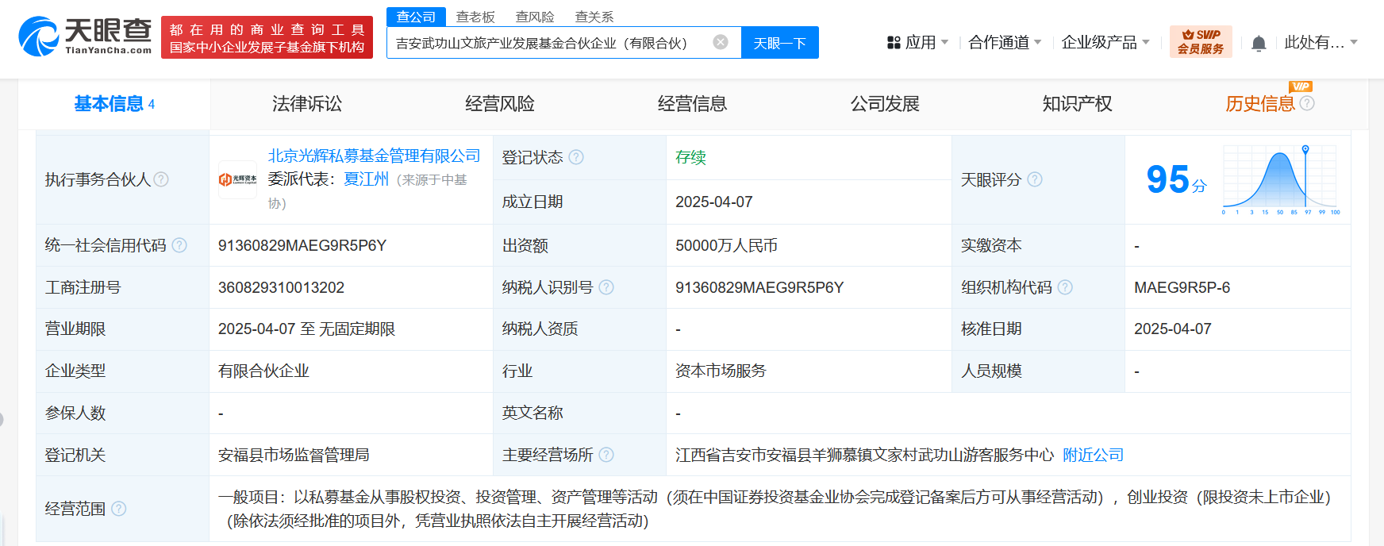This screenshot has height=546, width=1384.
Task: Expand the 合作通道 dropdown
Action: point(1038,43)
